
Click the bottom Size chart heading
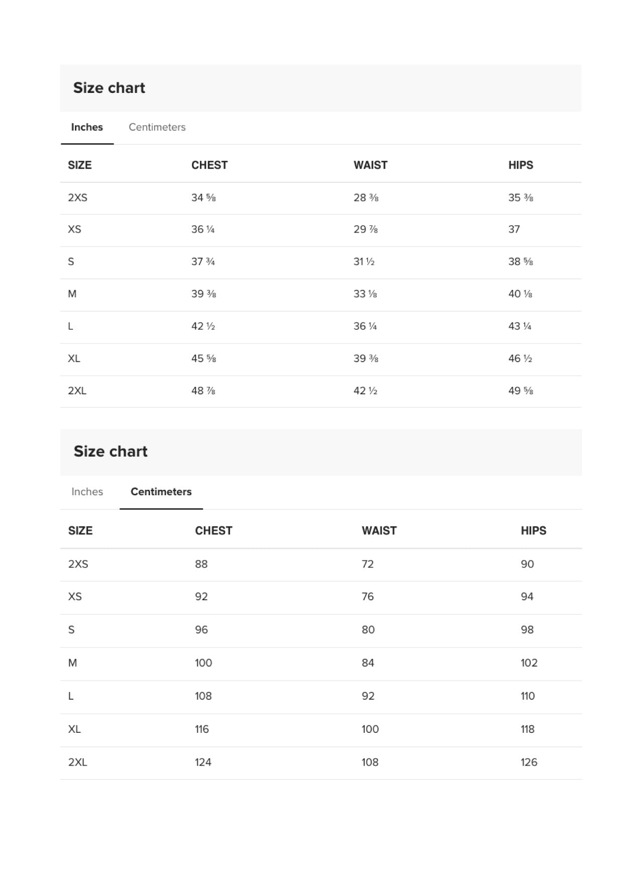tap(110, 451)
